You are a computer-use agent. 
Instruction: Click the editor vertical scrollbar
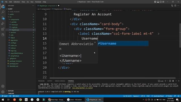tap(180, 35)
